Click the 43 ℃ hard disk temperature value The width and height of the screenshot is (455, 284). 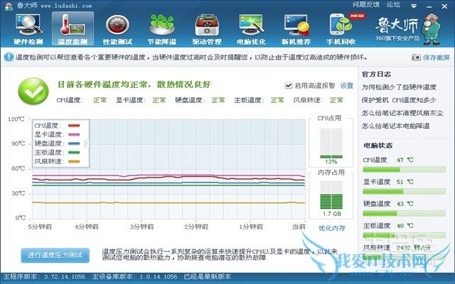click(405, 204)
